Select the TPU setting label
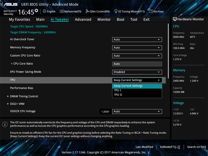The width and height of the screenshot is (208, 156). (13, 80)
